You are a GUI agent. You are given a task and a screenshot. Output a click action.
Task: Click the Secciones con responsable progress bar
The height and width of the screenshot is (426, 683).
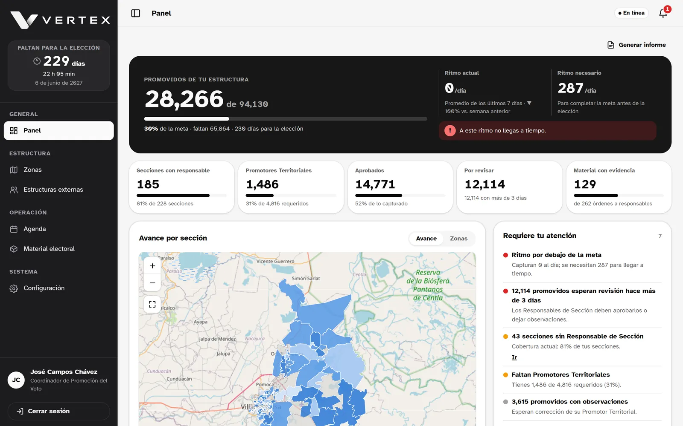(x=181, y=196)
